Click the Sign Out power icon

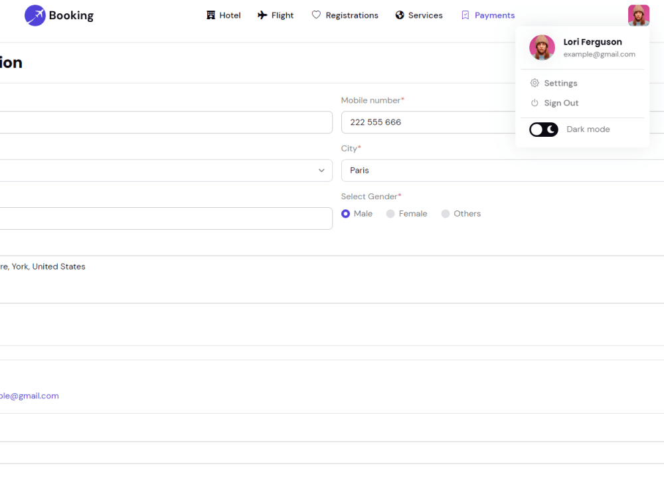point(535,103)
